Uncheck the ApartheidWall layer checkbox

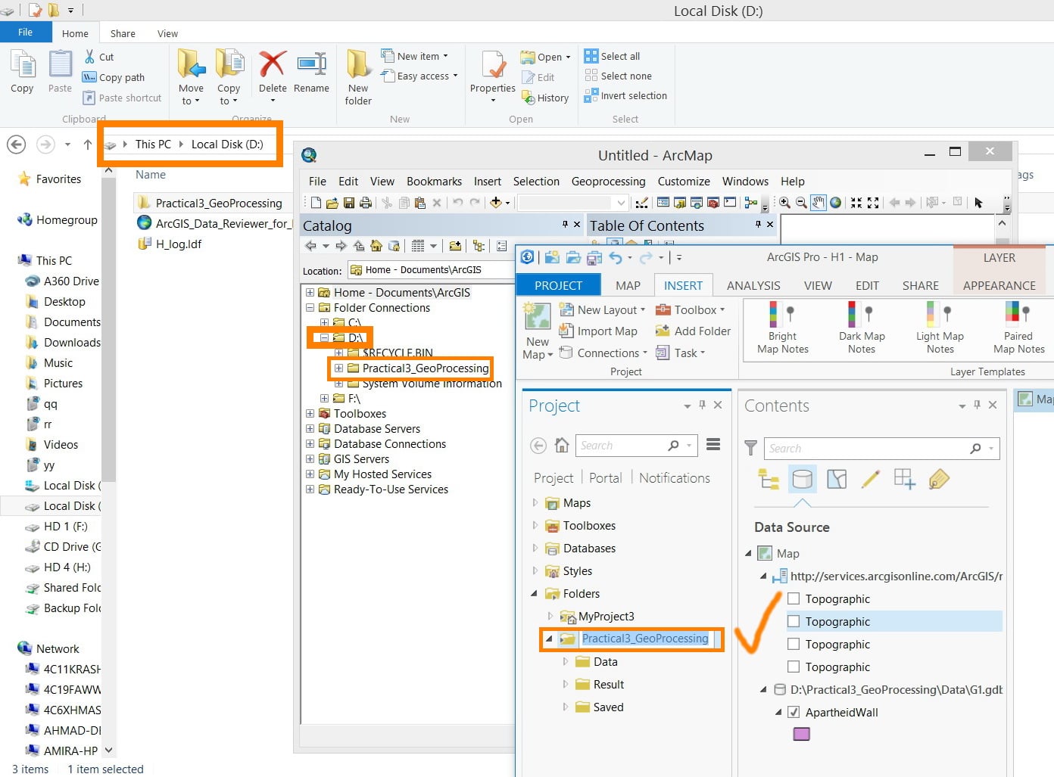pos(794,712)
